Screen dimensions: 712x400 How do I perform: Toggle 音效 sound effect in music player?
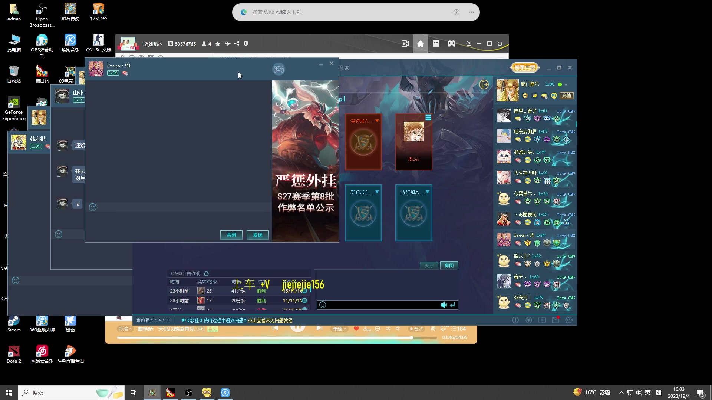point(416,329)
